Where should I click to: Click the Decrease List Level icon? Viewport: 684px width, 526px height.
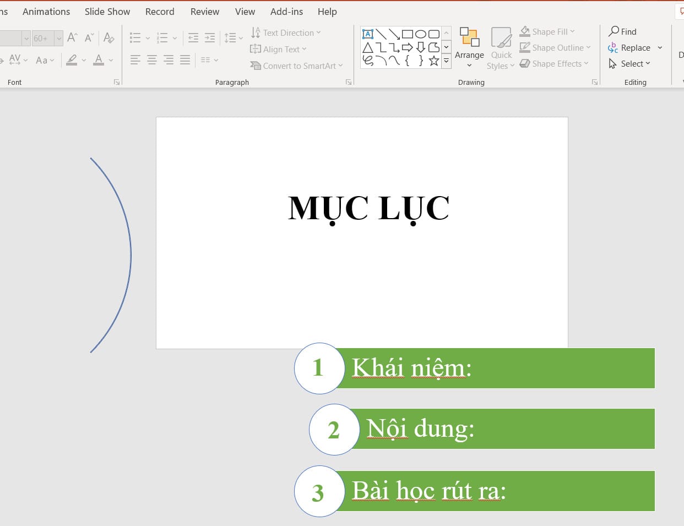(x=193, y=38)
